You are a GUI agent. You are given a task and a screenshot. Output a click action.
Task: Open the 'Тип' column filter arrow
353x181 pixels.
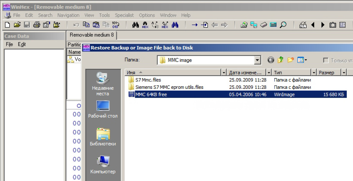coord(314,73)
